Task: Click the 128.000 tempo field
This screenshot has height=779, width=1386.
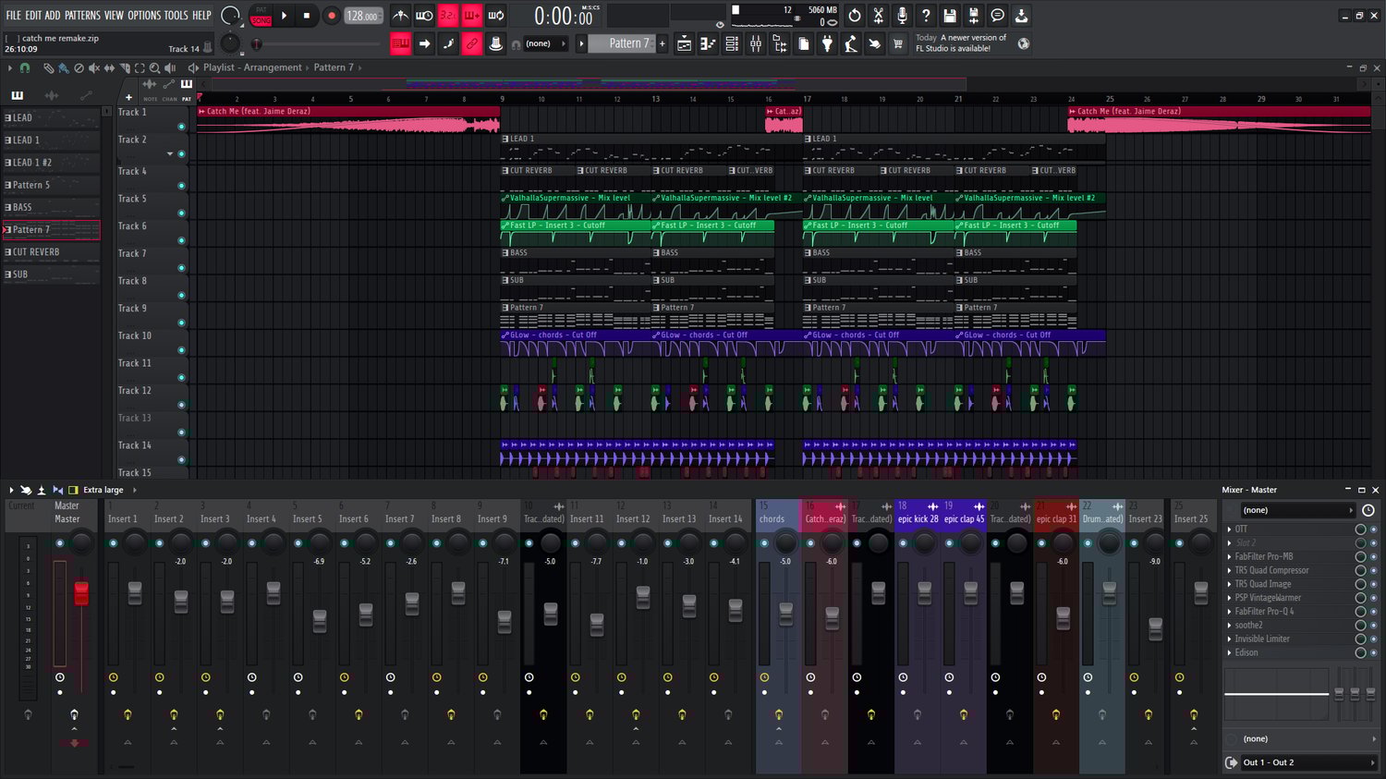Action: pyautogui.click(x=363, y=16)
